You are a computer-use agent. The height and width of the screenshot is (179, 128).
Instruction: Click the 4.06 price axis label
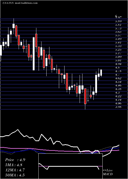tap(118, 103)
